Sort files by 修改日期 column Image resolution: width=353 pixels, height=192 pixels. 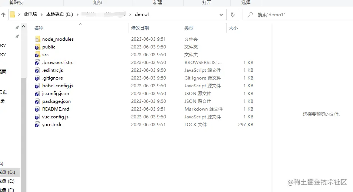(x=140, y=28)
